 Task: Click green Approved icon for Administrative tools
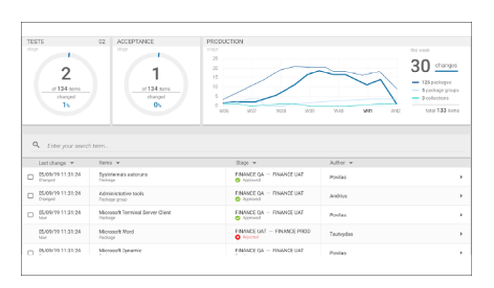238,199
